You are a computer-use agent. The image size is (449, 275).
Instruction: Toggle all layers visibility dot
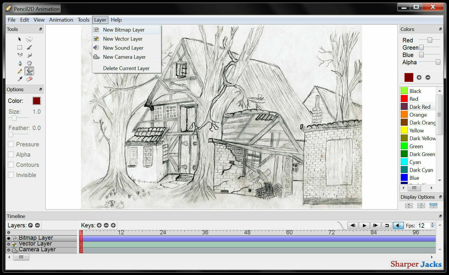pyautogui.click(x=8, y=233)
